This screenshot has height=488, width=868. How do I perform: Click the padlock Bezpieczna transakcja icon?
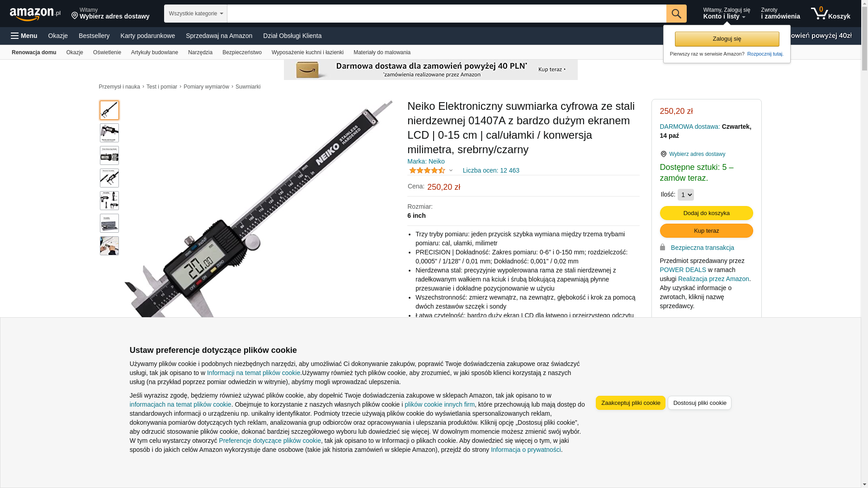coord(662,247)
